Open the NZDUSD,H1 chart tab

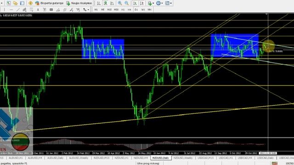pos(121,158)
